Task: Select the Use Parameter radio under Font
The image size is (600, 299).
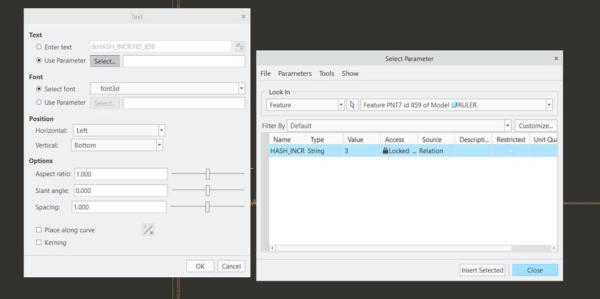Action: [x=39, y=103]
